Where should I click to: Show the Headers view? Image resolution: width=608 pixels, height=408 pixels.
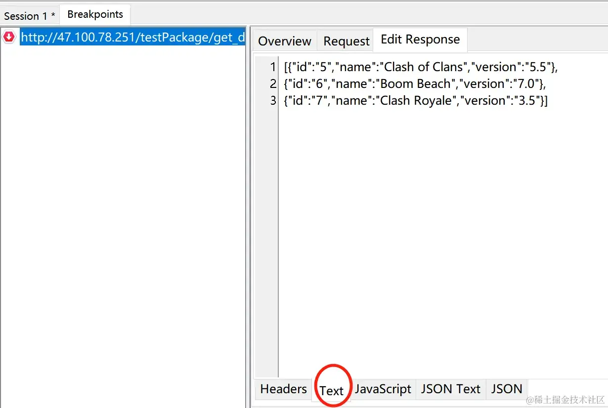(283, 389)
